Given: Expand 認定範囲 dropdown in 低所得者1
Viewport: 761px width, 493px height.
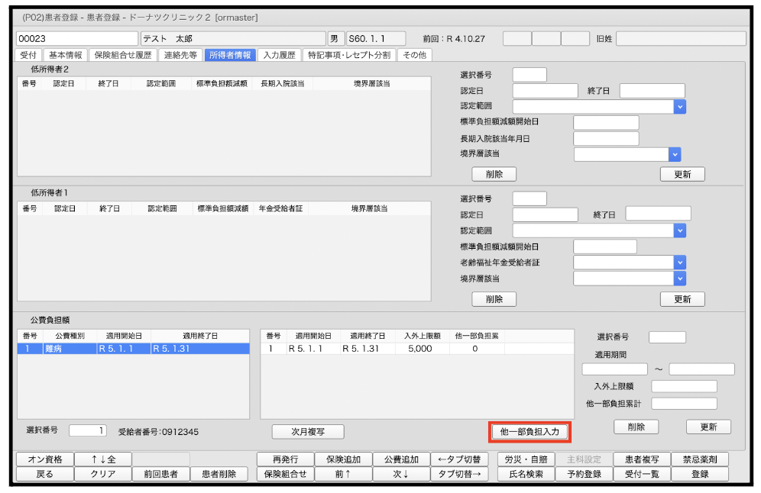Looking at the screenshot, I should coord(679,230).
